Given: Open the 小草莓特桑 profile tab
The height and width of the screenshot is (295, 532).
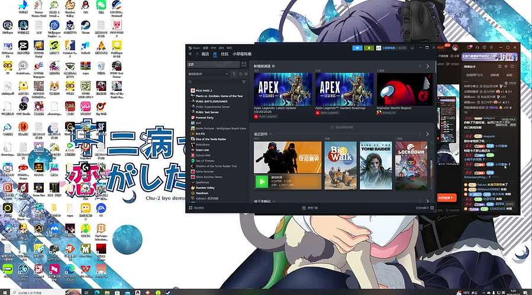Looking at the screenshot, I should pos(242,54).
